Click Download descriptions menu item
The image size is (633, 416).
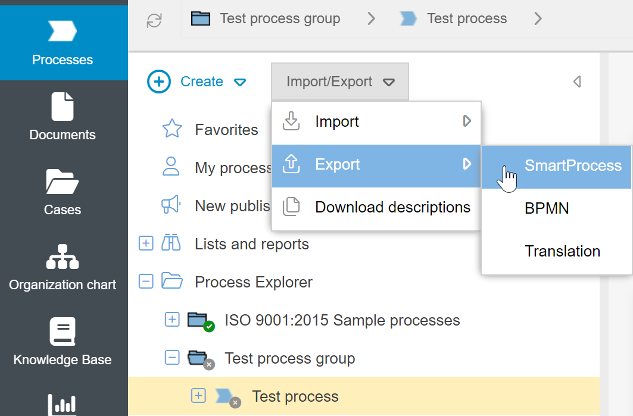click(x=392, y=207)
